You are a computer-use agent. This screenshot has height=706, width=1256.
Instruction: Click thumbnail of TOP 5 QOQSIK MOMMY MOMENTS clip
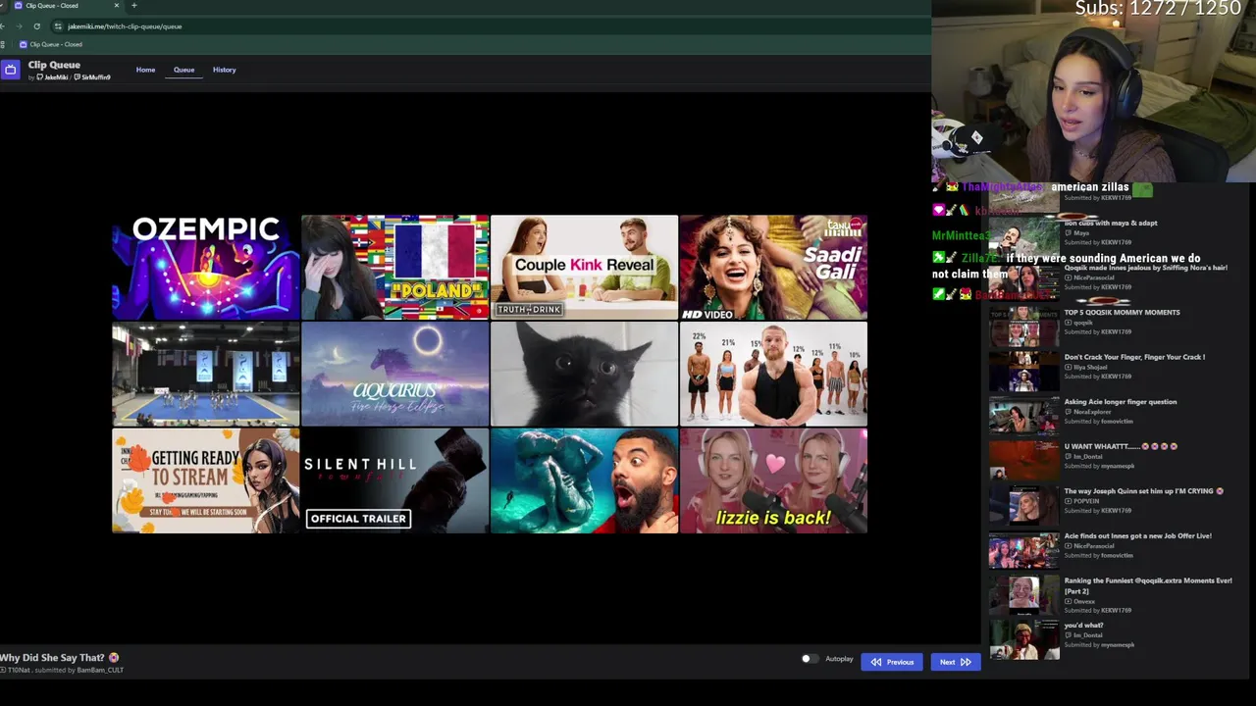(x=1023, y=326)
